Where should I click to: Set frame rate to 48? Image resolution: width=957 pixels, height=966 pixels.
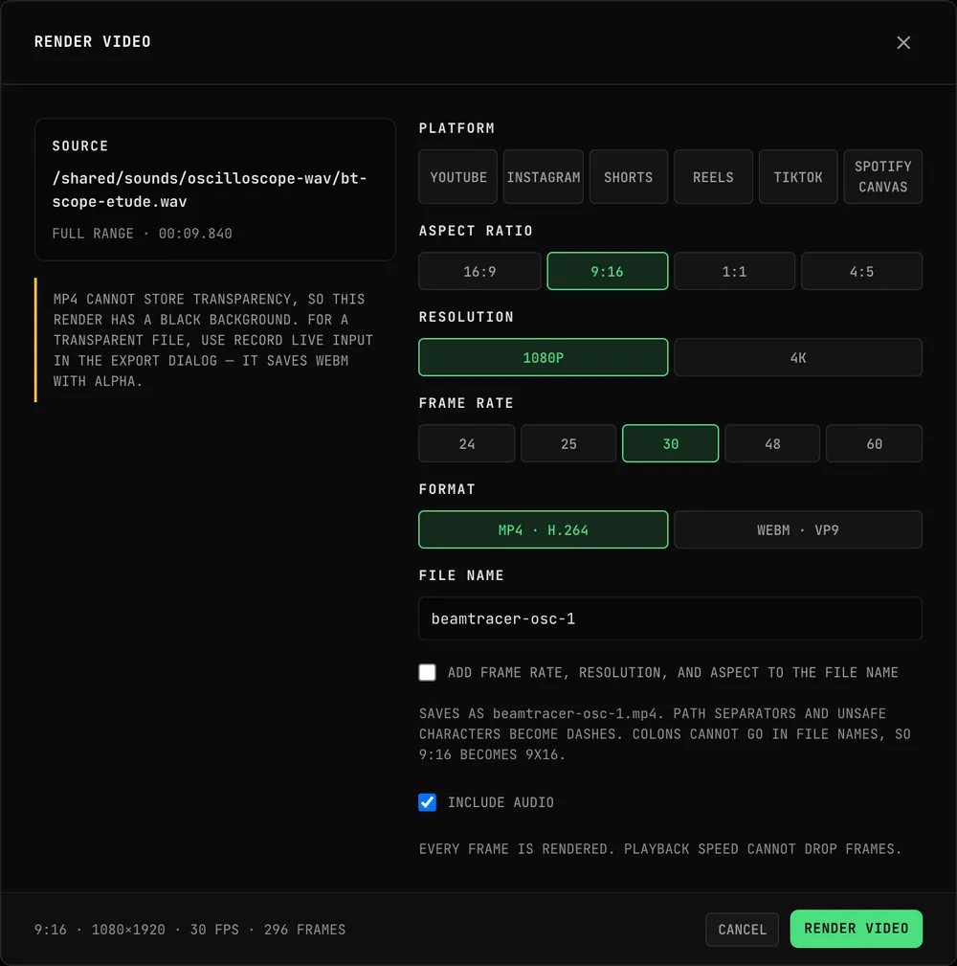point(772,443)
